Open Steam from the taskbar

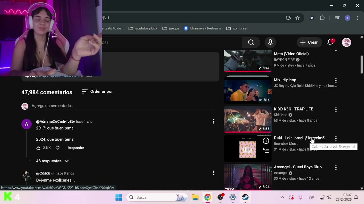[245, 197]
